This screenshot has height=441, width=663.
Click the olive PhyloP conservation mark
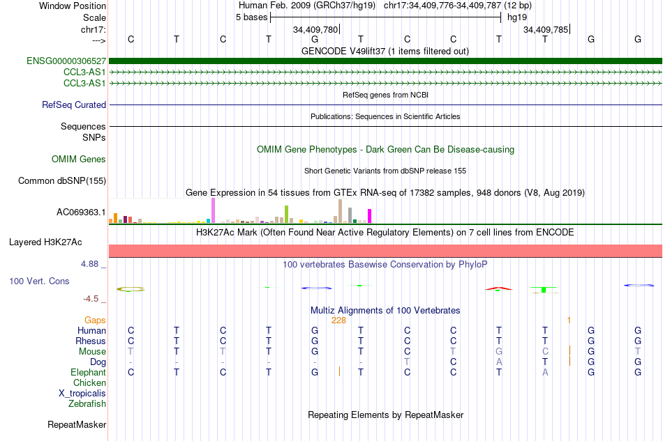point(131,289)
